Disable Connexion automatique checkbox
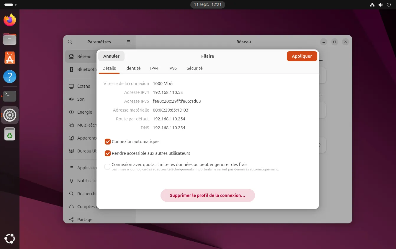The width and height of the screenshot is (396, 249). pos(108,142)
